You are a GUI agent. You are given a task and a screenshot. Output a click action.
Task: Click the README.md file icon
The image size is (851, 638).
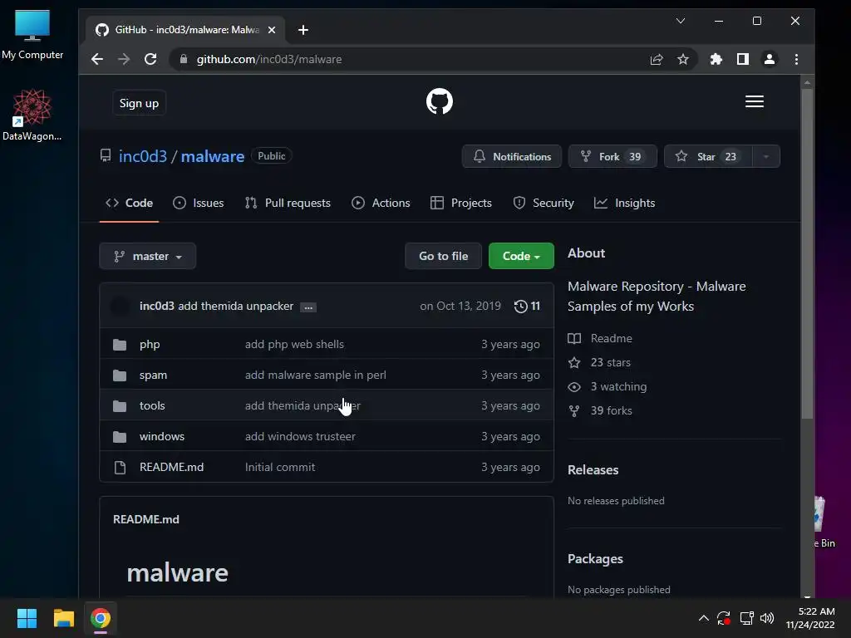[120, 467]
